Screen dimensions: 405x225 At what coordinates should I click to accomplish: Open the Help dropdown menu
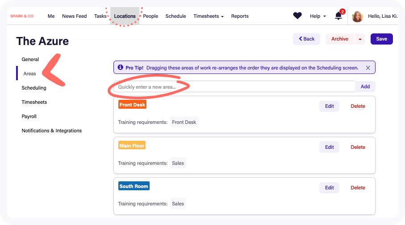pyautogui.click(x=317, y=16)
